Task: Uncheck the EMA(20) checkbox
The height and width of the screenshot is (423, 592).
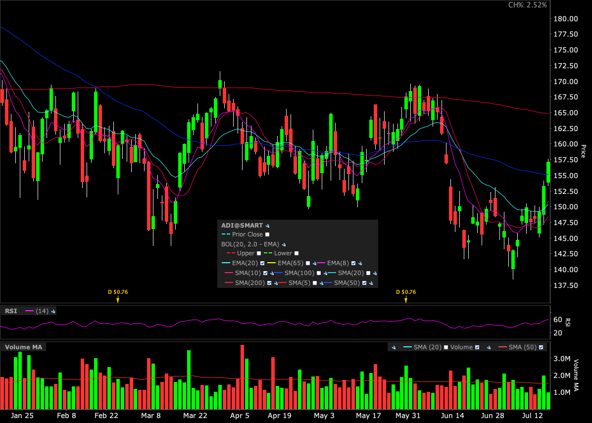Action: tap(262, 263)
